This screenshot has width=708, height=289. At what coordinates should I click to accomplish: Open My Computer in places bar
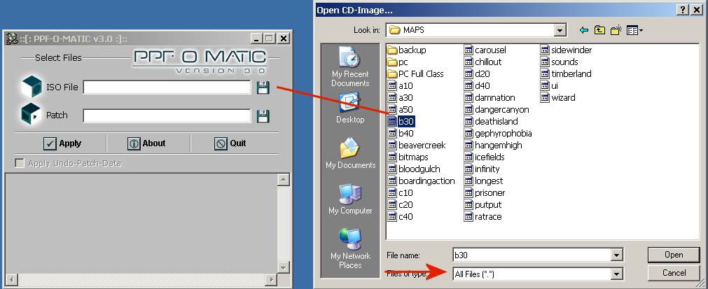click(350, 199)
